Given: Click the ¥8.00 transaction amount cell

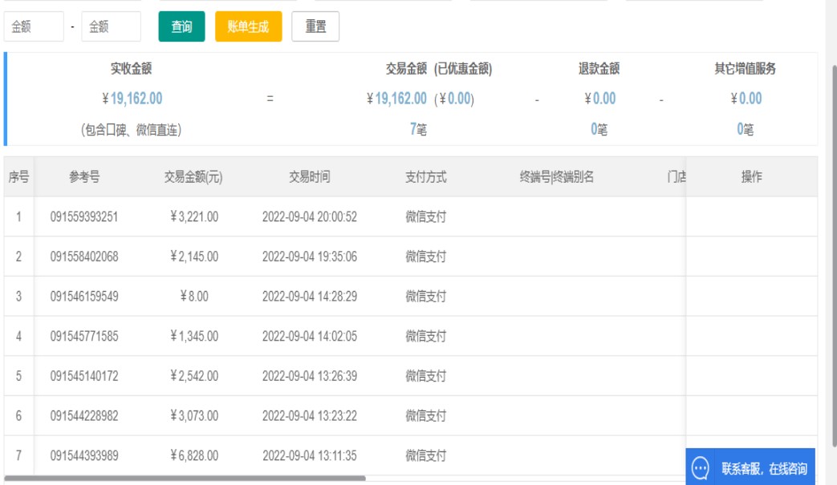Looking at the screenshot, I should tap(193, 297).
